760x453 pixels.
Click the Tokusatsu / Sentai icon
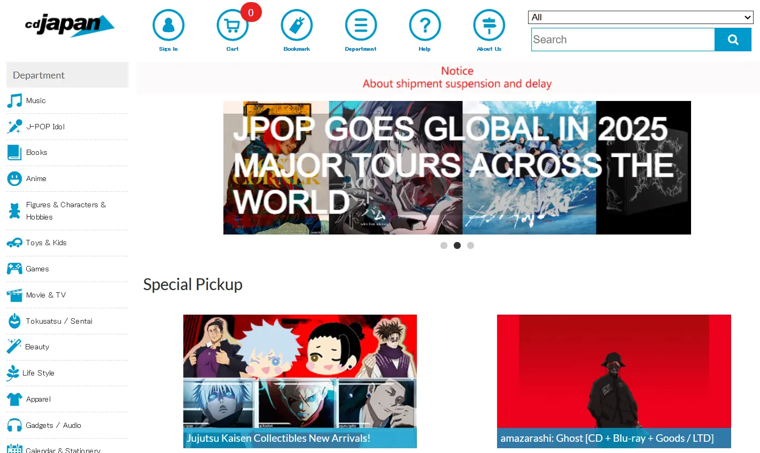tap(14, 321)
